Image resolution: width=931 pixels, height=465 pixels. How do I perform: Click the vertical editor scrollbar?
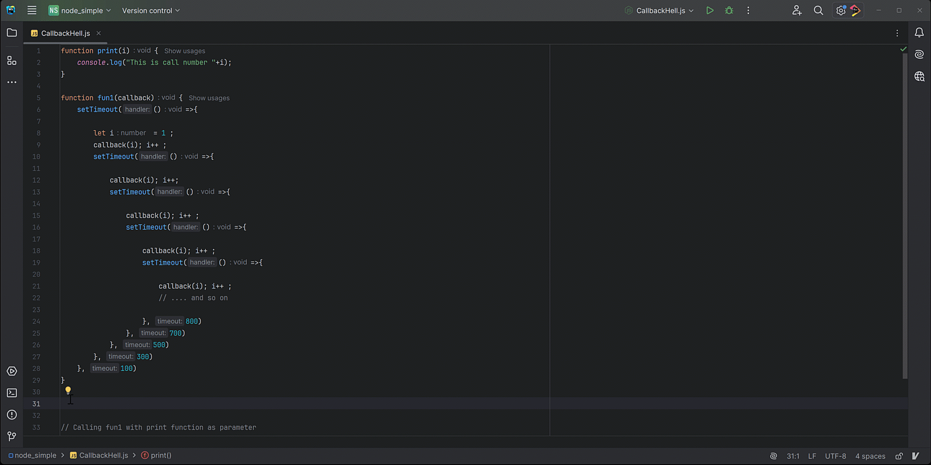(x=905, y=216)
